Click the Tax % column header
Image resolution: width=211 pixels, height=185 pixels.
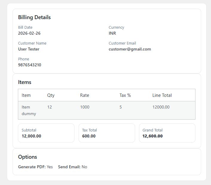[125, 95]
